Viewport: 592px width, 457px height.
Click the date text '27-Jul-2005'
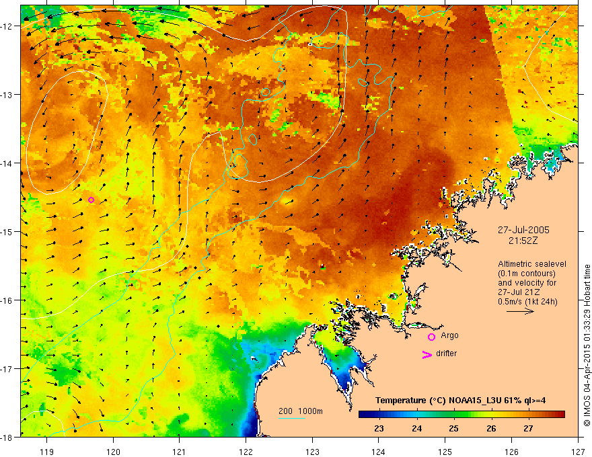[523, 230]
